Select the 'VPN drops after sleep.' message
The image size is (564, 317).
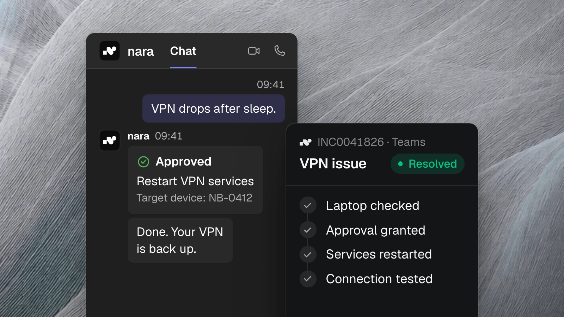pyautogui.click(x=214, y=108)
